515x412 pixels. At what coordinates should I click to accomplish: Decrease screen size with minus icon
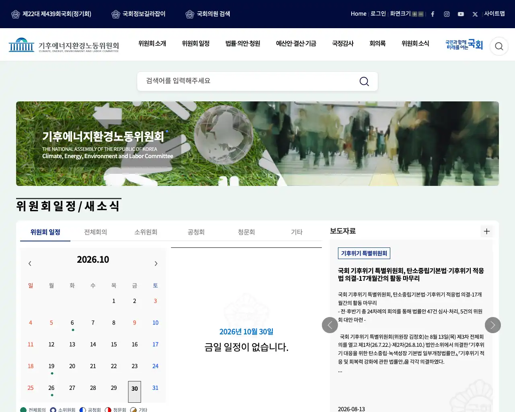pos(421,14)
